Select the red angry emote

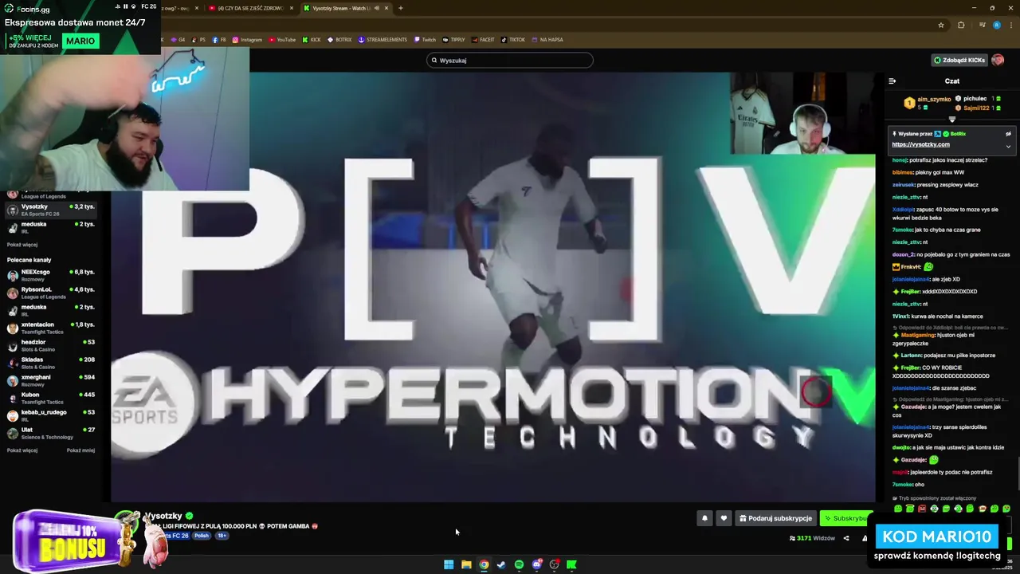point(922,509)
